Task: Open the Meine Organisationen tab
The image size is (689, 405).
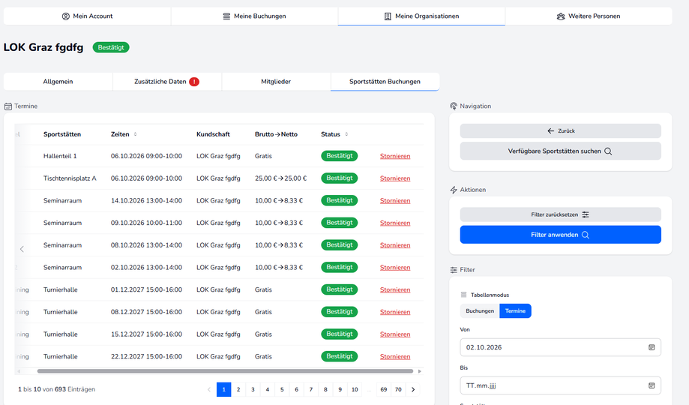Action: 421,16
